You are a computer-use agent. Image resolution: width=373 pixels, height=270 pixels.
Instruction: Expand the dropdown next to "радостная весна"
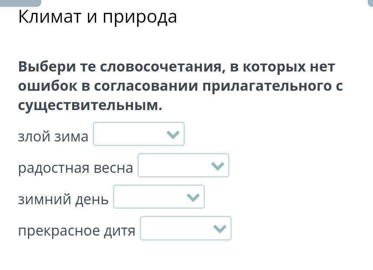183,165
